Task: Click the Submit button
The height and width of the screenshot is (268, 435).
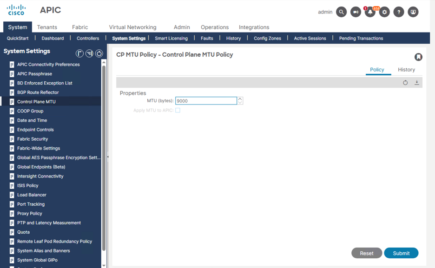Action: tap(401, 253)
